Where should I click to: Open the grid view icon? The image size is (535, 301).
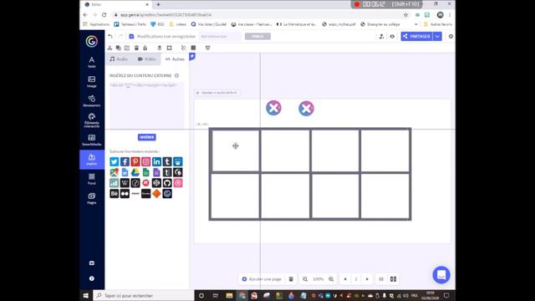(381, 279)
